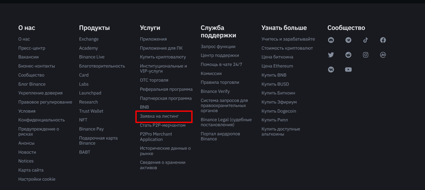Open Учитесь и зарабатывайте link

288,39
